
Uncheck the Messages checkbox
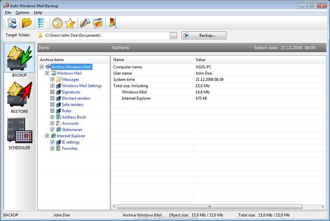click(x=52, y=80)
